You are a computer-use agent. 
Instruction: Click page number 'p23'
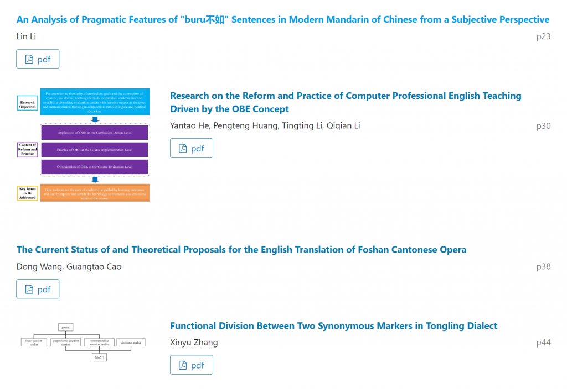click(x=544, y=37)
